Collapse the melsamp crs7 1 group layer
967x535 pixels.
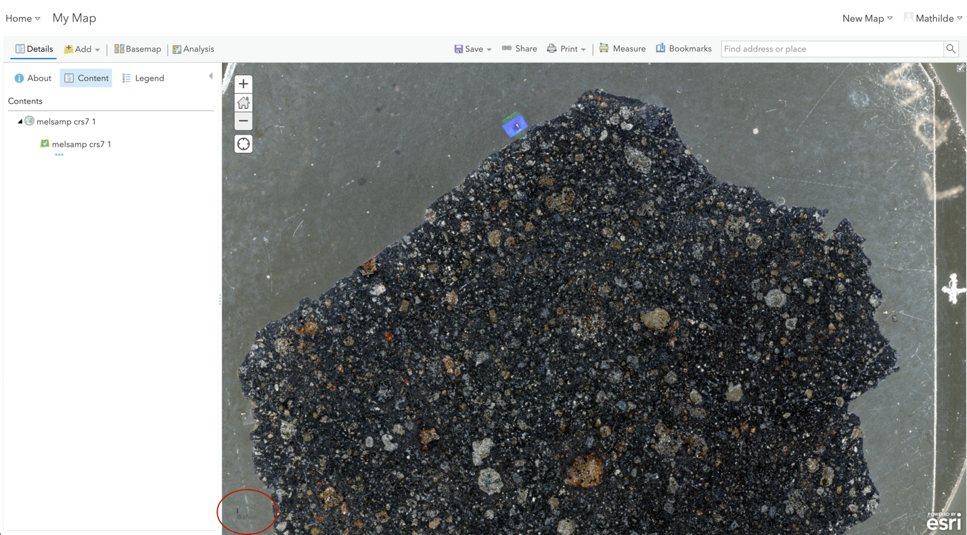point(20,122)
